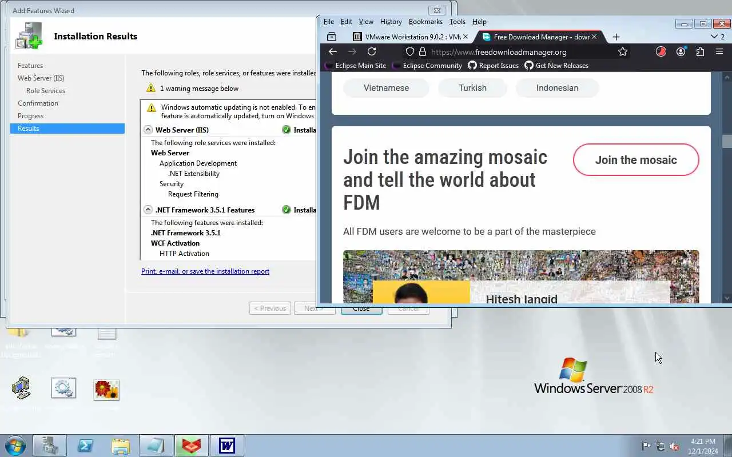This screenshot has height=457, width=732.
Task: Open the Help menu in Firefox
Action: click(x=479, y=22)
